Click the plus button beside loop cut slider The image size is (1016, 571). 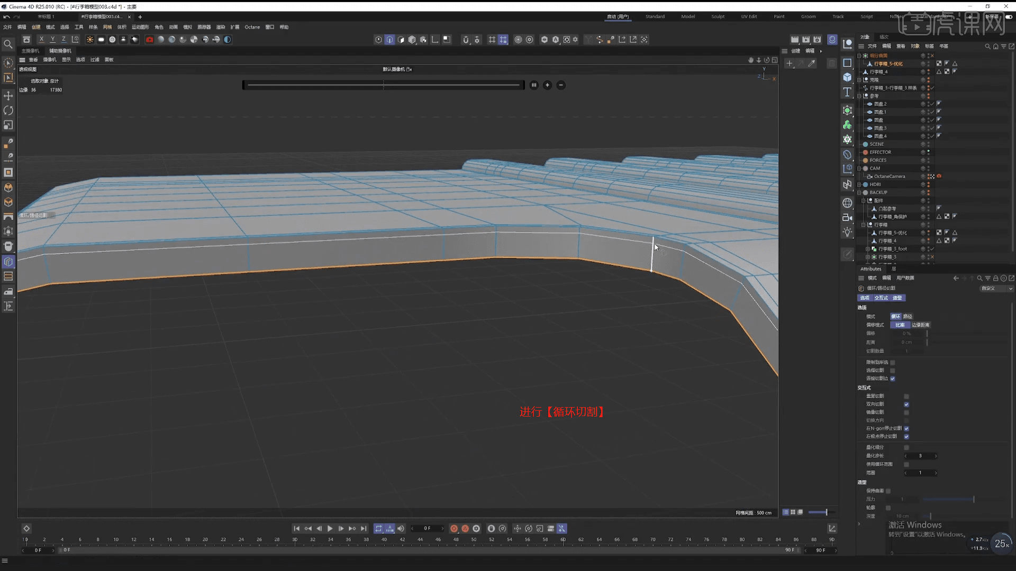click(548, 85)
